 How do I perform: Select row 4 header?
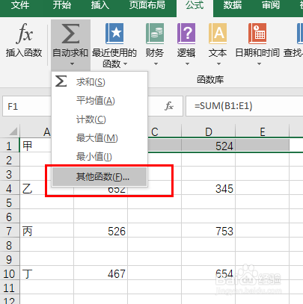10,188
